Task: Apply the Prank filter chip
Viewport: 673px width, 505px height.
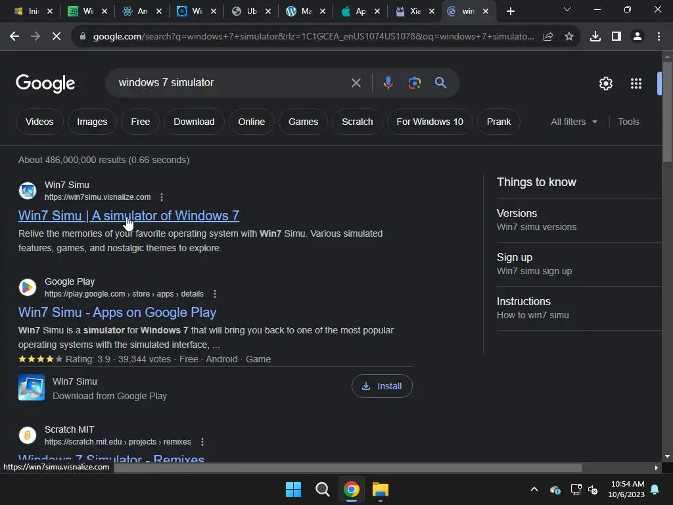Action: coord(499,122)
